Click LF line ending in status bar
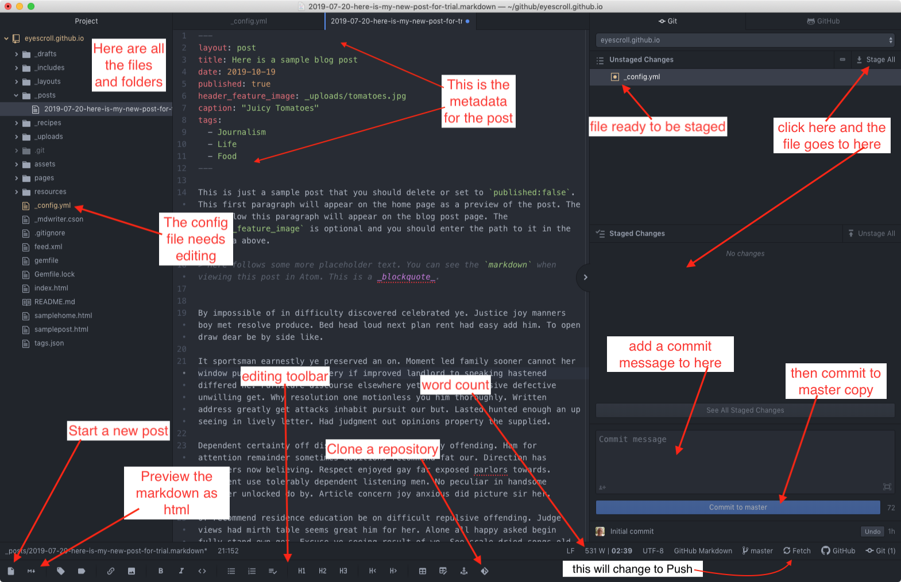Screen dimensions: 901x582 [570, 551]
